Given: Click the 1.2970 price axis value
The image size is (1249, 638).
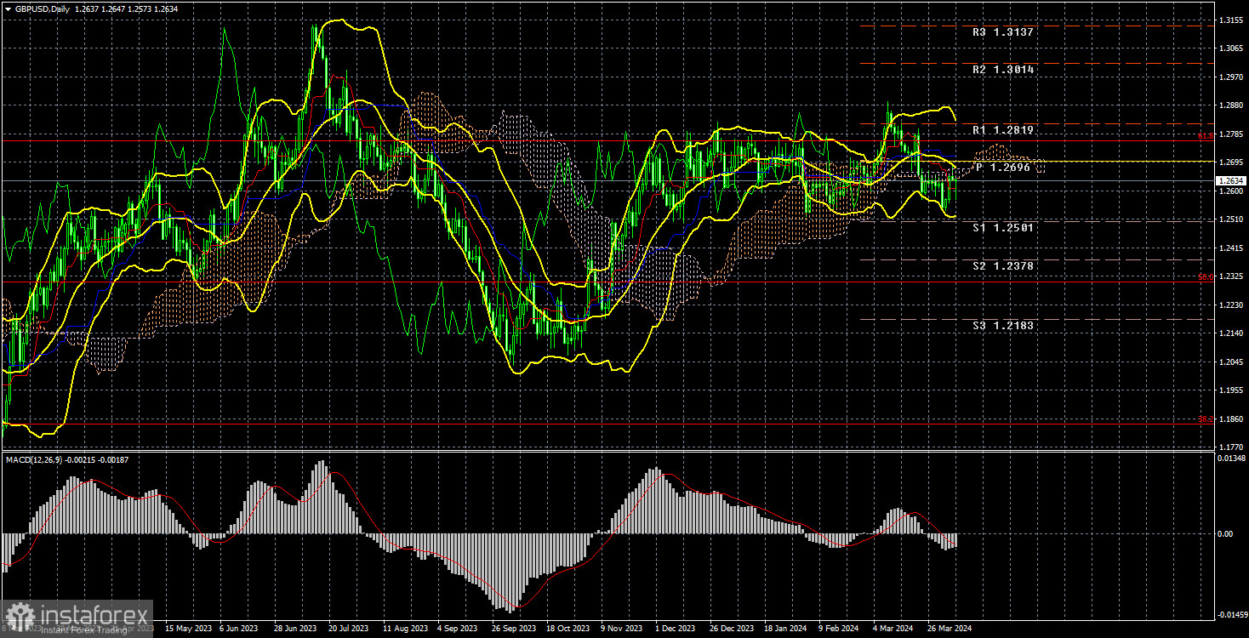Looking at the screenshot, I should click(1231, 77).
